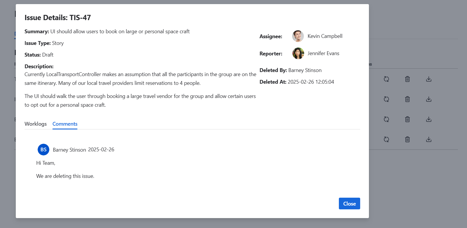The image size is (467, 228).
Task: Click the restore icon in the third row
Action: [386, 119]
